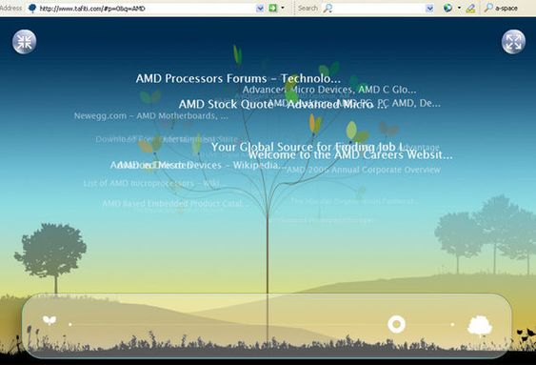Click inside the URL address field
This screenshot has width=536, height=365.
147,9
